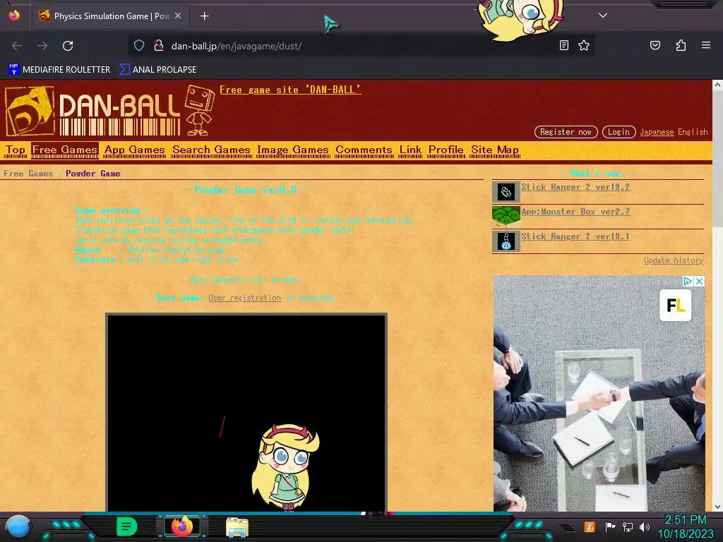Close the ad with X icon

(700, 281)
